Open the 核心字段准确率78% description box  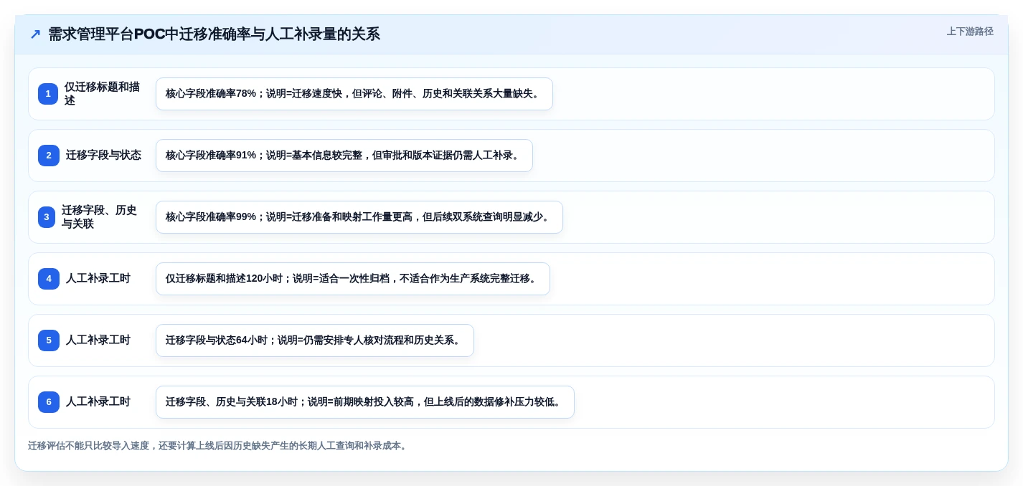click(x=354, y=94)
